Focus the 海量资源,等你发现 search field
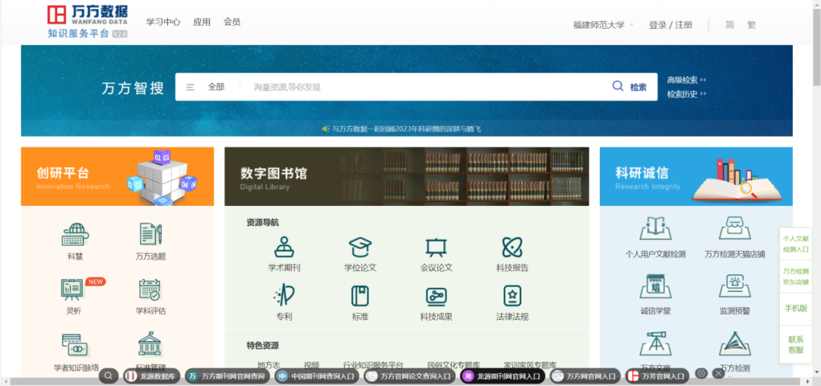The height and width of the screenshot is (386, 821). 424,87
